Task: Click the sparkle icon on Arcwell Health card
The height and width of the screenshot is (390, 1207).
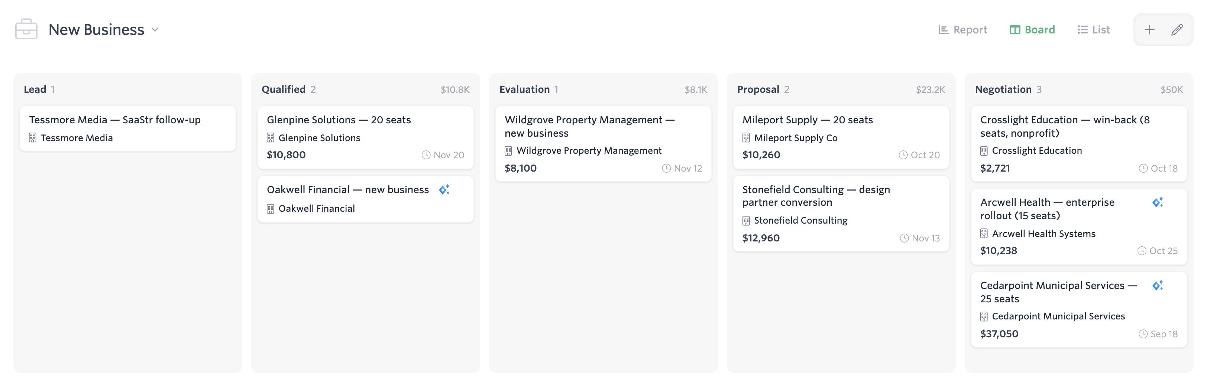Action: point(1157,202)
